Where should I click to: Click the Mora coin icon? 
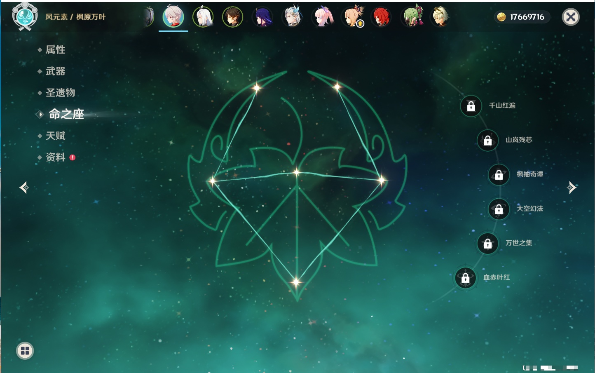click(x=501, y=17)
